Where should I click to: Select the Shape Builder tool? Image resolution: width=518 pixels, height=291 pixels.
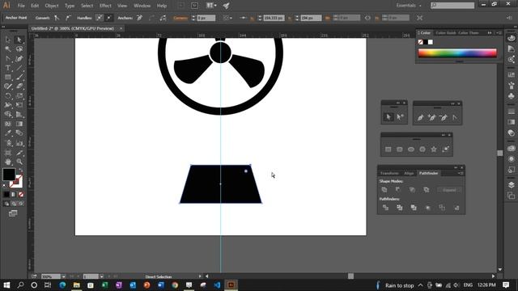click(x=8, y=115)
